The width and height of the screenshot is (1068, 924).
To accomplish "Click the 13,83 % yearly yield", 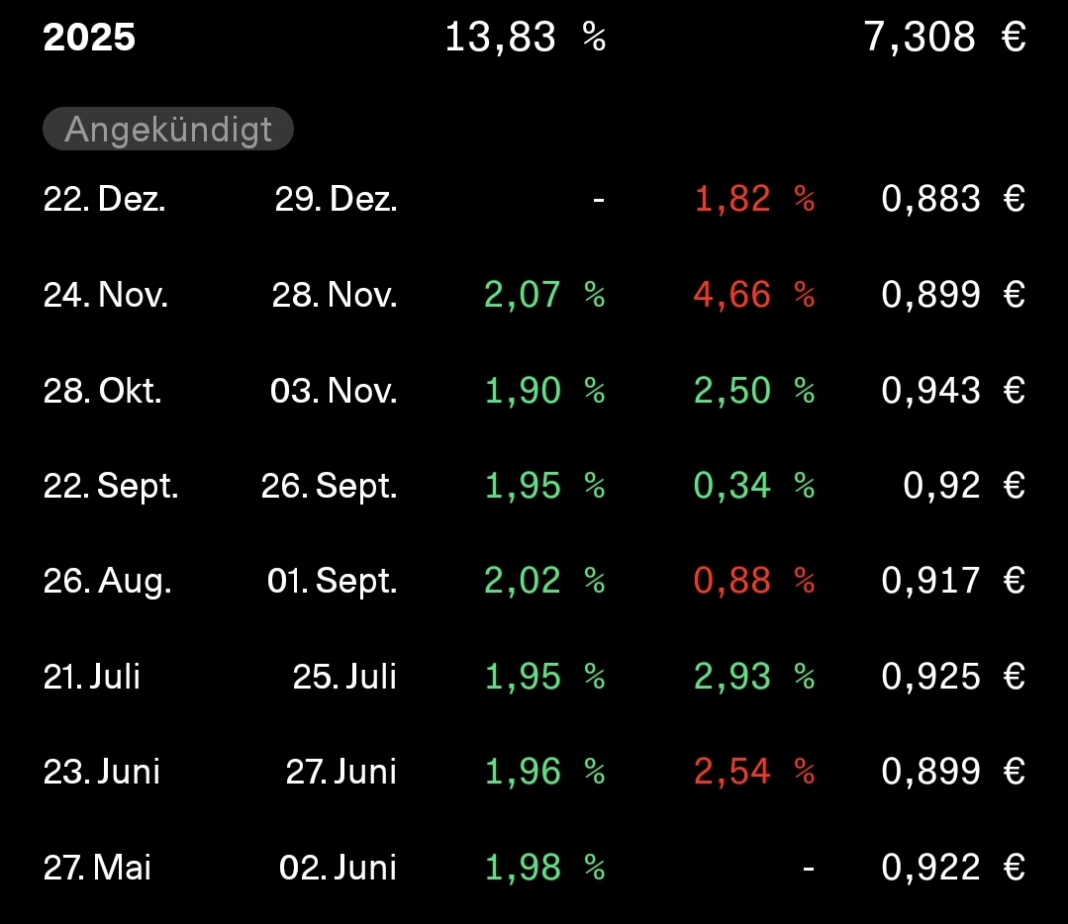I will click(x=525, y=39).
